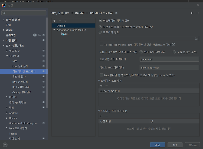Click 확인 button
This screenshot has width=203, height=149.
(158, 145)
